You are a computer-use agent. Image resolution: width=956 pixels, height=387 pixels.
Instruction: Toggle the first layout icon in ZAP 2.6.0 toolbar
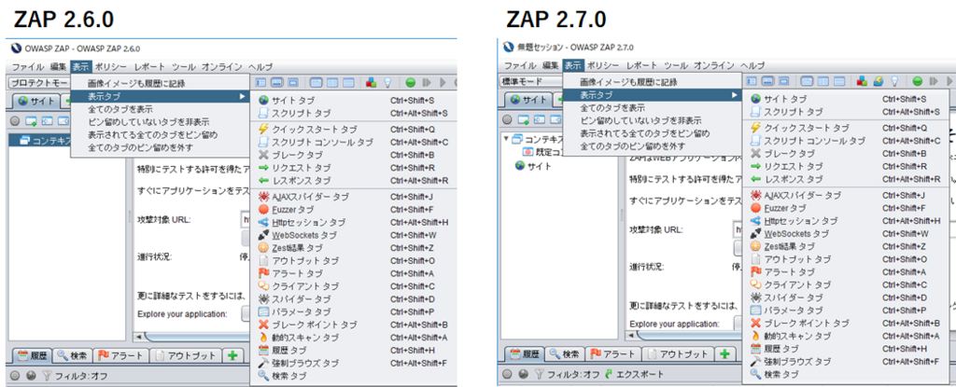[x=260, y=82]
